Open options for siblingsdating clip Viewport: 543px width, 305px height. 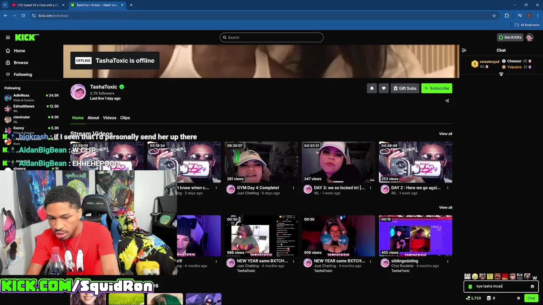coord(448,261)
